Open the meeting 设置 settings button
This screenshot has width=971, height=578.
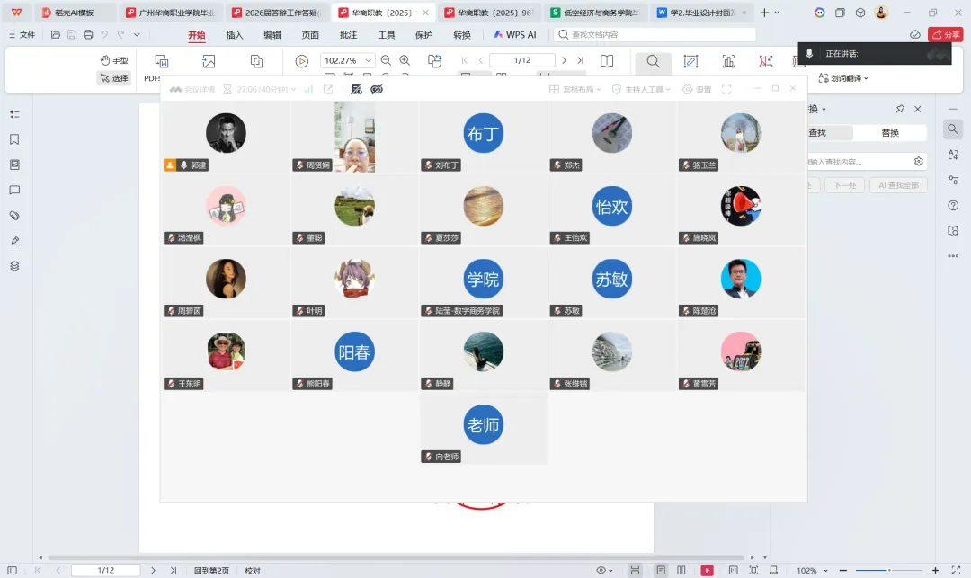pyautogui.click(x=698, y=90)
